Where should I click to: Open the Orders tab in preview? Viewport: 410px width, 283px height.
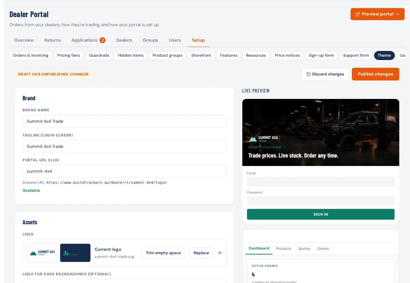(323, 249)
